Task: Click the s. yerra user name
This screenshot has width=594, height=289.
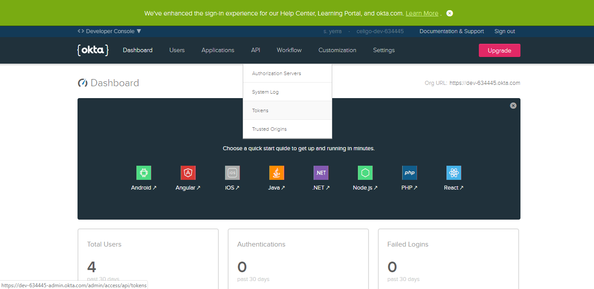Action: [x=333, y=31]
